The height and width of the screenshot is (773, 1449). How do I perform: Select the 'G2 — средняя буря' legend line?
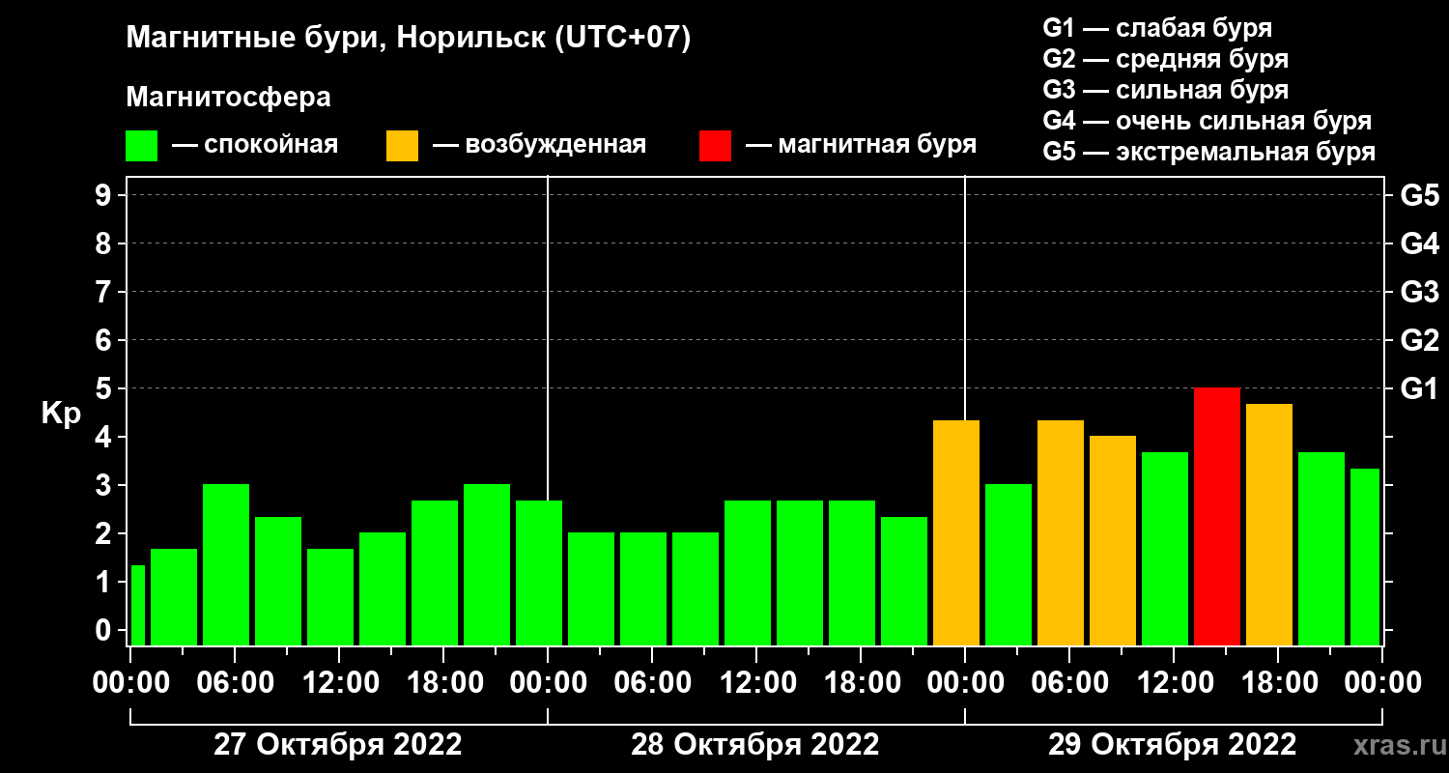1165,59
